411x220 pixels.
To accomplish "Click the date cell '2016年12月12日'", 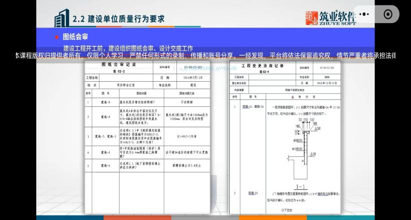I will click(x=327, y=83).
